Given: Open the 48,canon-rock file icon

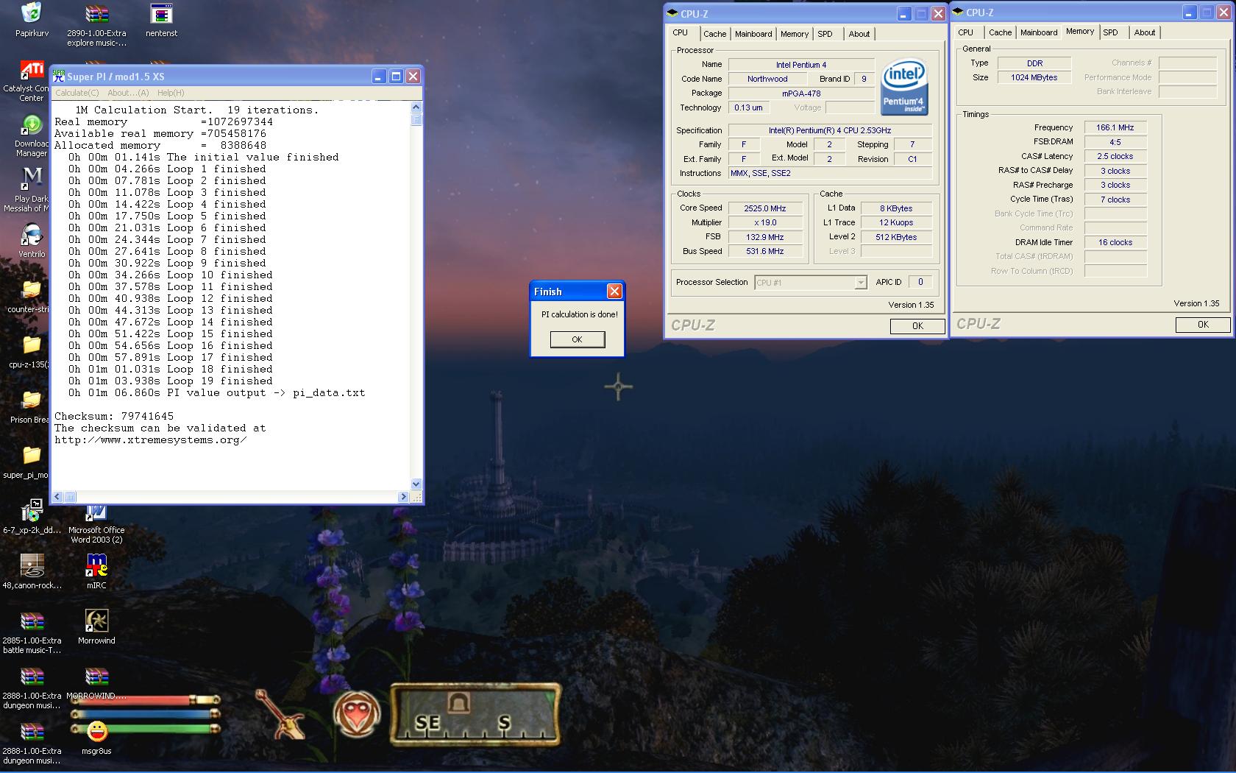Looking at the screenshot, I should tap(32, 567).
